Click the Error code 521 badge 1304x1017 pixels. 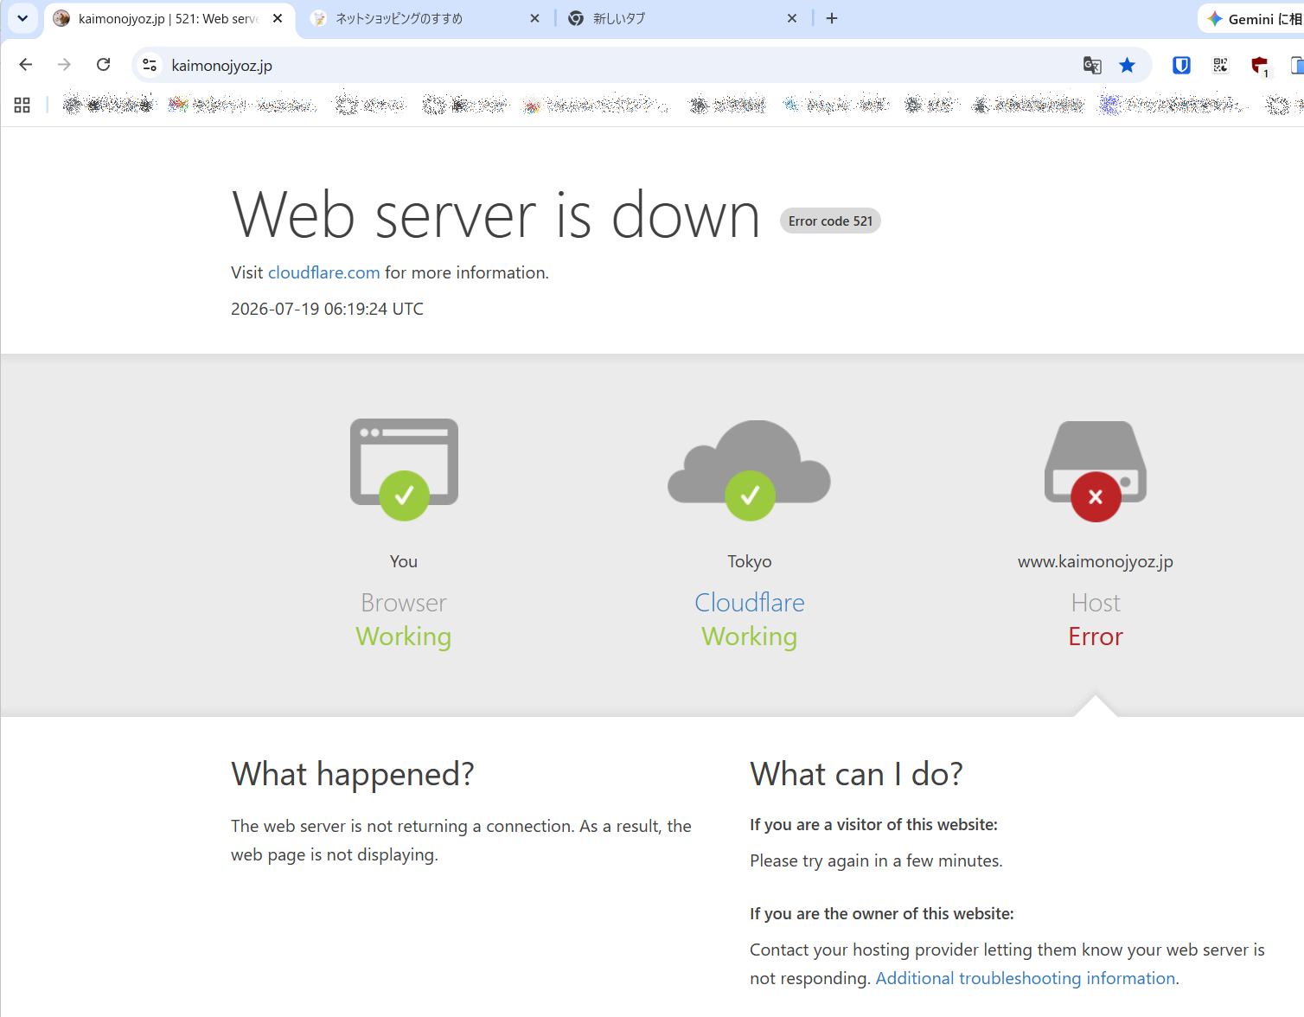[x=830, y=221]
